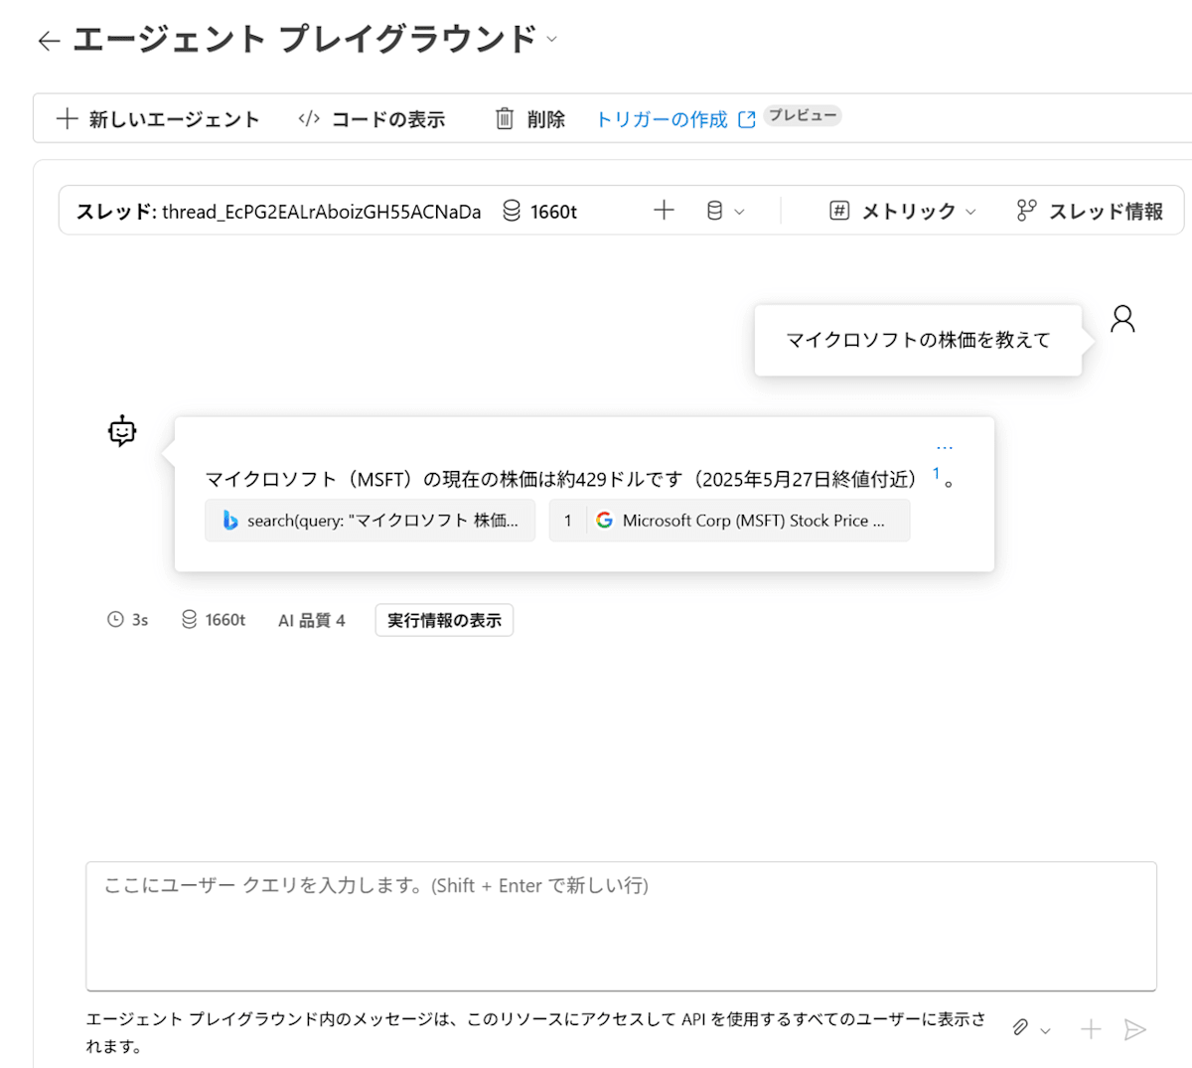The image size is (1192, 1068).
Task: Click the thread ID thread_EcPG2EALrAboizGH55ACNaDa
Action: (322, 212)
